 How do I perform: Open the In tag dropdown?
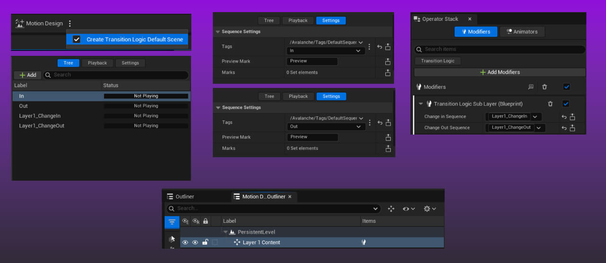tap(326, 51)
